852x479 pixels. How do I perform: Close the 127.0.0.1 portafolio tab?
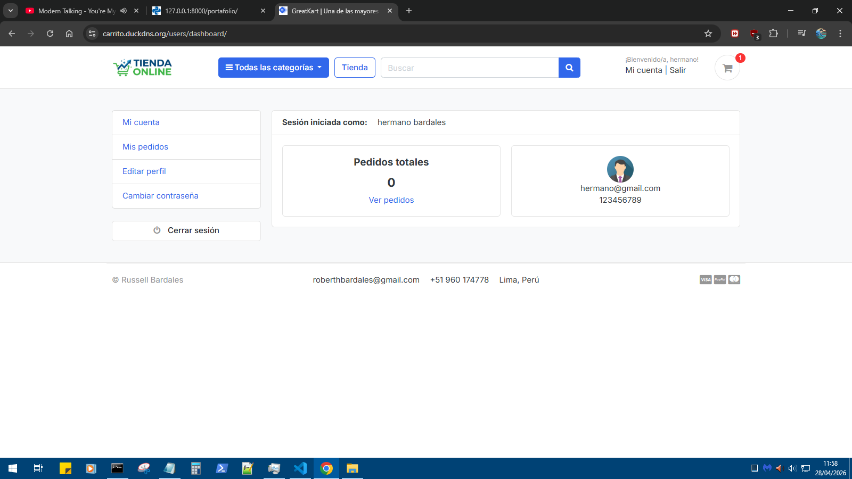[263, 11]
